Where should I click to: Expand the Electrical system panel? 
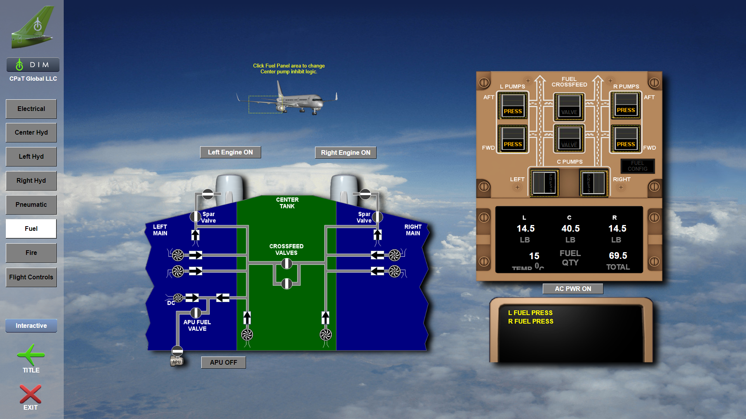[31, 109]
